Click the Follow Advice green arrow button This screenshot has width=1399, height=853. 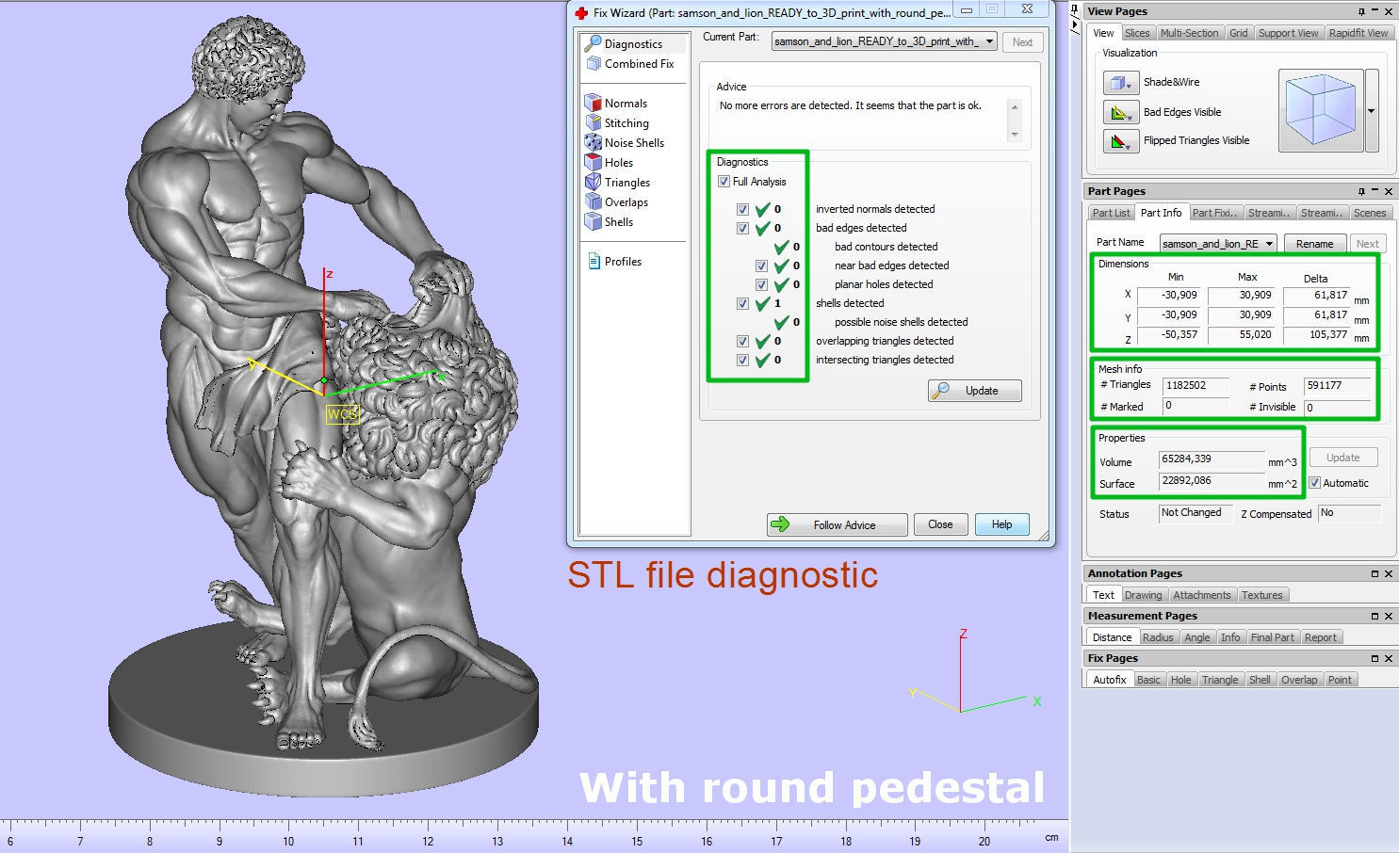click(837, 524)
